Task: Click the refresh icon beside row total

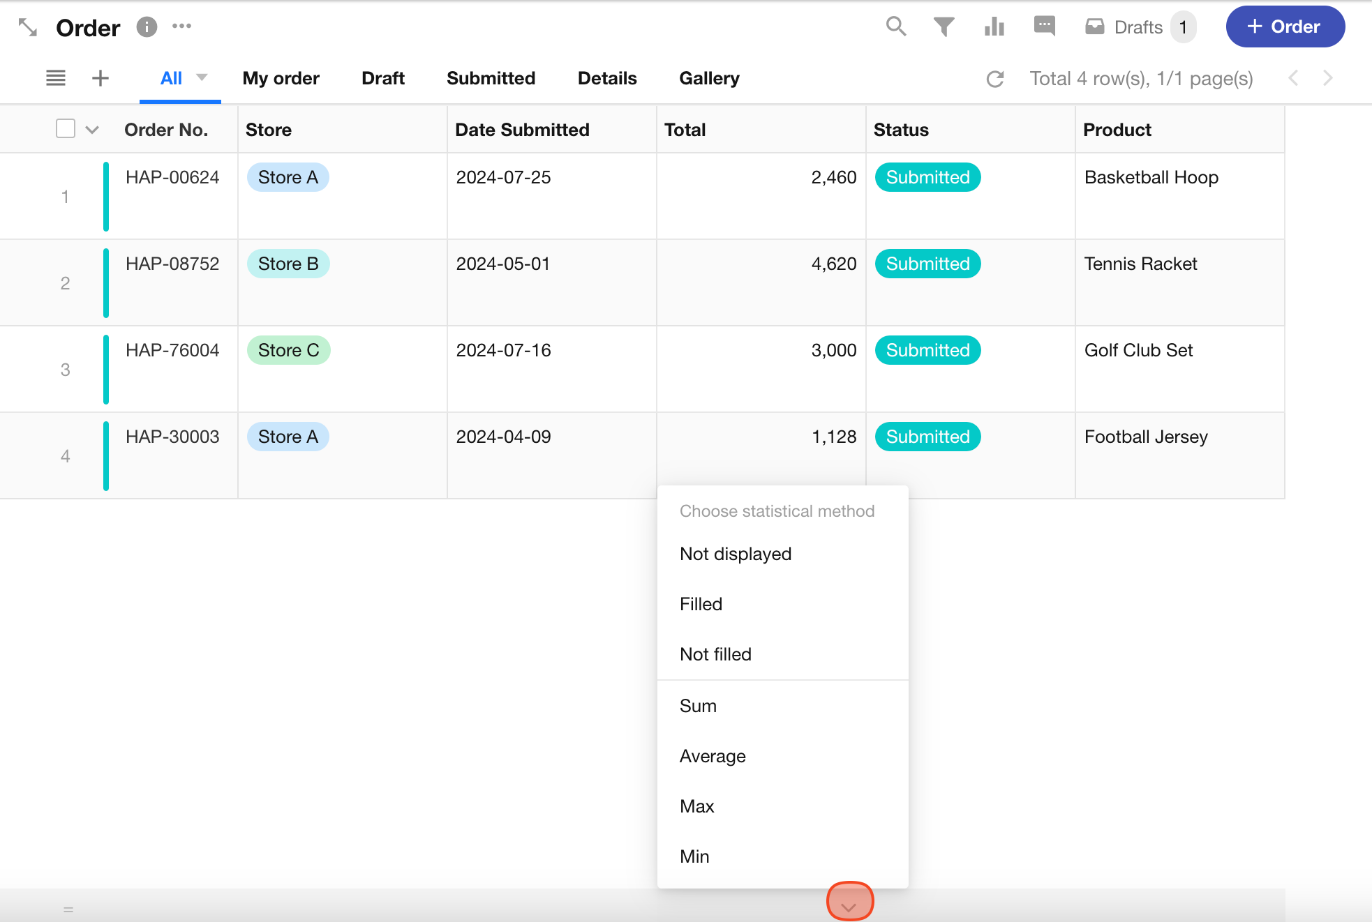Action: (x=995, y=79)
